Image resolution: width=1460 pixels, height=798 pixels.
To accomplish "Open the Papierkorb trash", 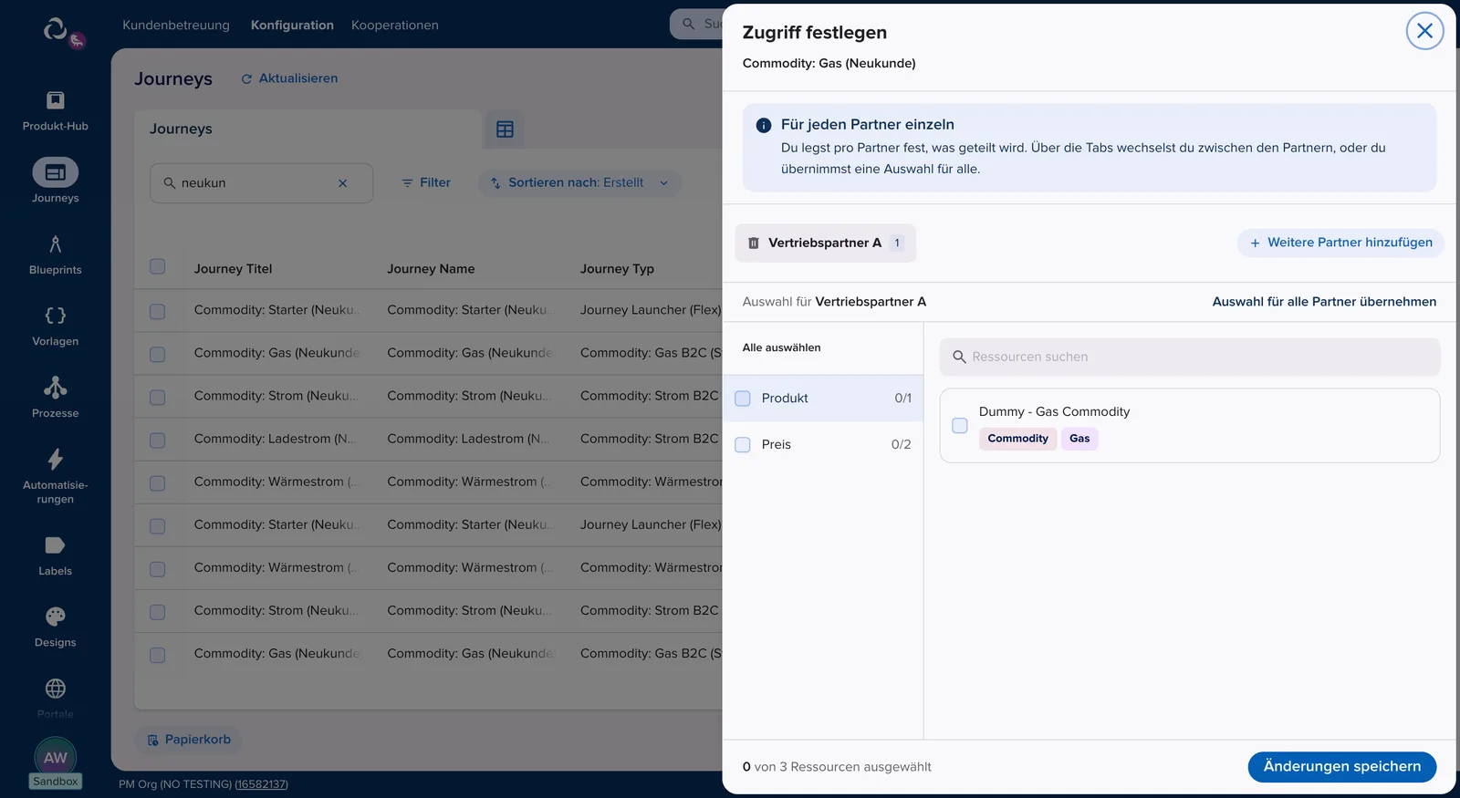I will coord(189,740).
